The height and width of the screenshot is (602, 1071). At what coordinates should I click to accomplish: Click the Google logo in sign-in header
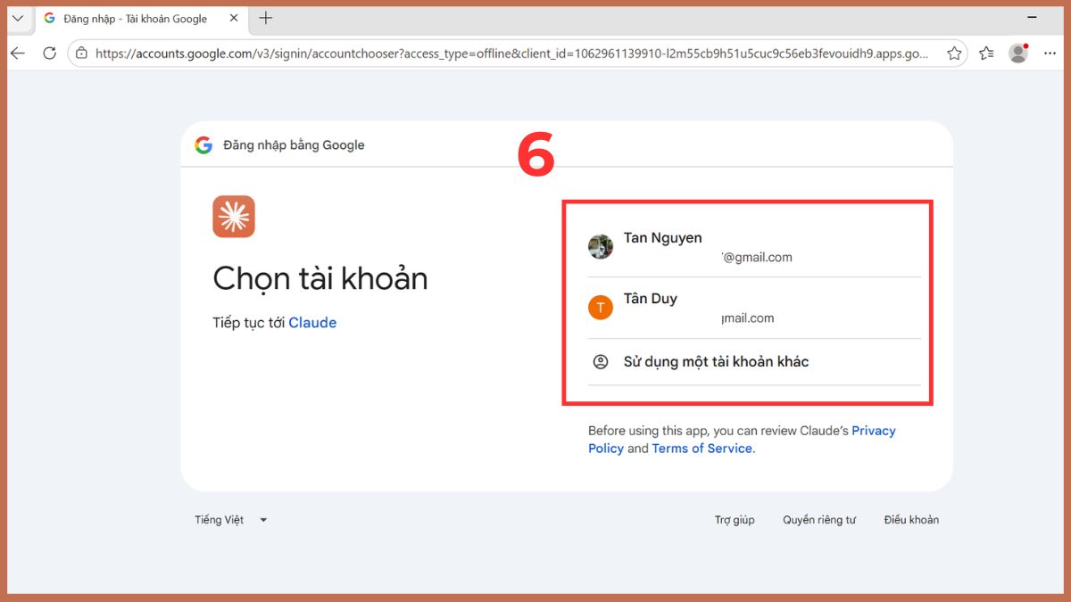tap(203, 145)
